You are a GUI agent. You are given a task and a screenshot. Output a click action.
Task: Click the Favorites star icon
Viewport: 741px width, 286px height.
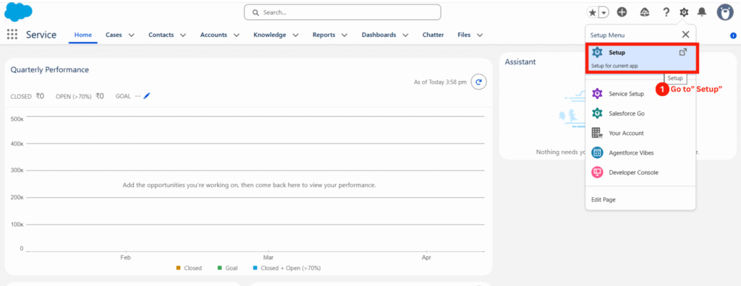tap(592, 13)
